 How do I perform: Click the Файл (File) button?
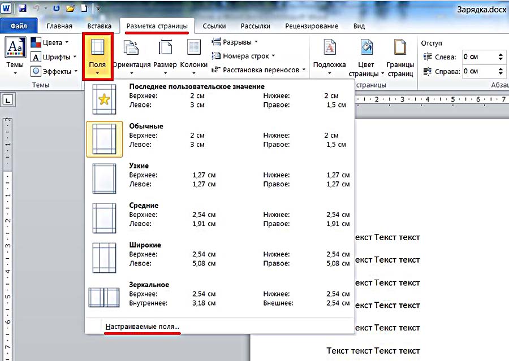[19, 26]
